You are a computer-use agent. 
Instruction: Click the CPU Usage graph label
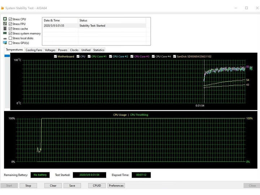coord(120,115)
